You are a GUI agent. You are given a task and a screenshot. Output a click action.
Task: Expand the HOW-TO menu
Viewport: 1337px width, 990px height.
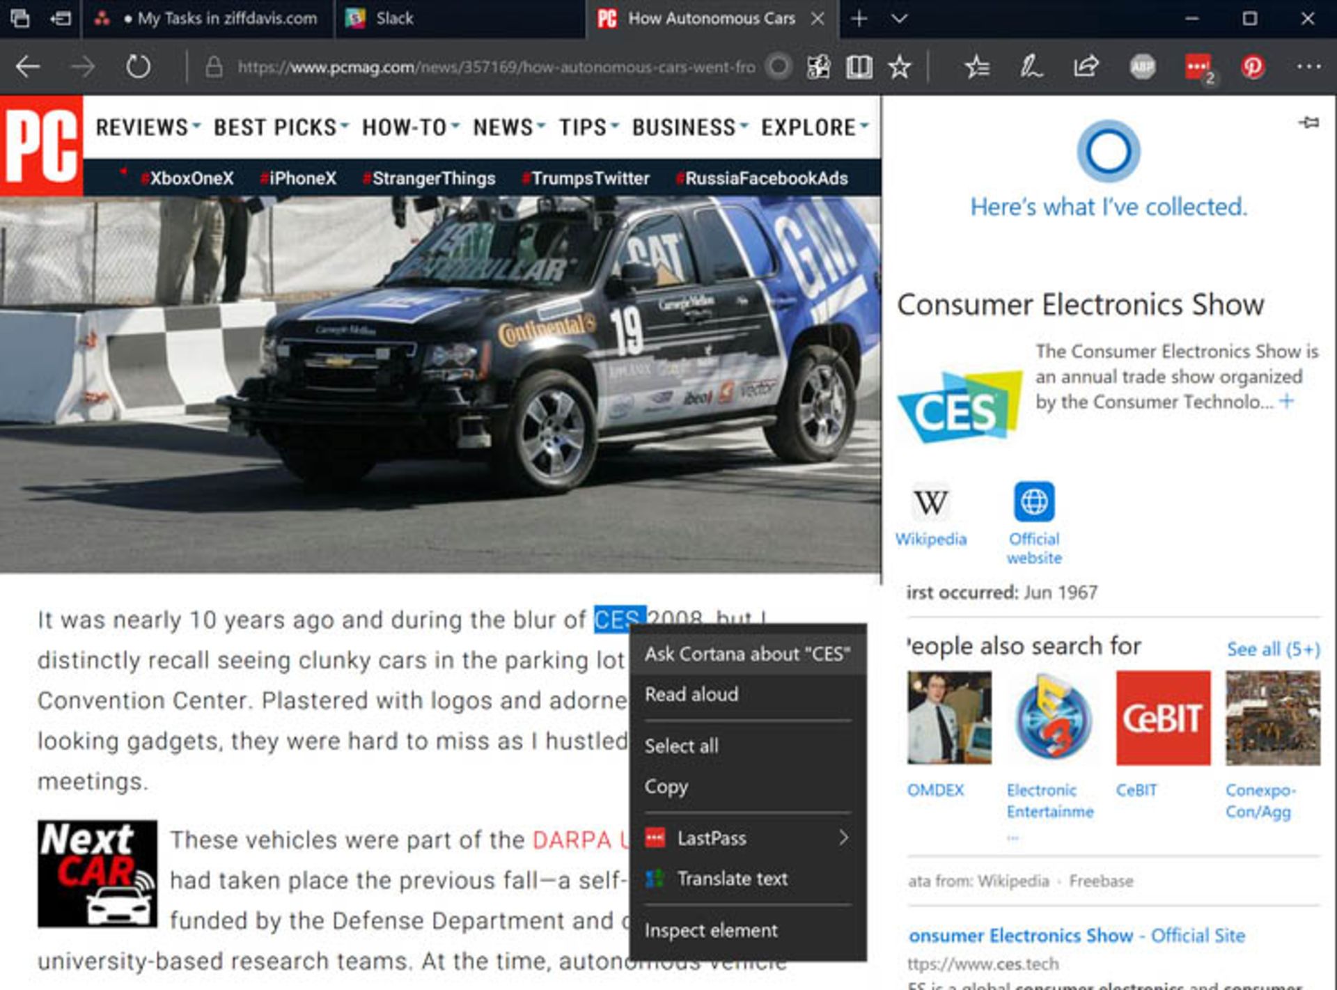click(410, 127)
